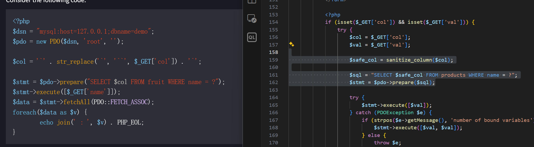Image resolution: width=534 pixels, height=147 pixels.
Task: Place cursor on the $sql variable at line 161
Action: (x=355, y=75)
